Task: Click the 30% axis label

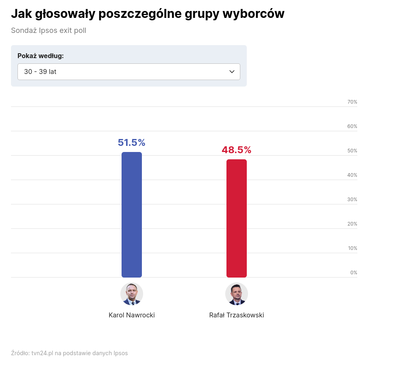Action: tap(352, 200)
